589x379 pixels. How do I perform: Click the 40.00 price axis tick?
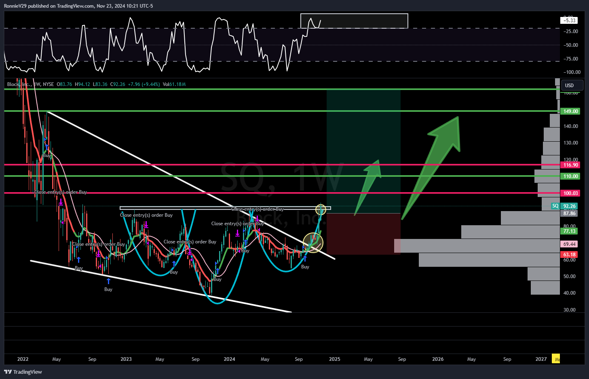(570, 293)
